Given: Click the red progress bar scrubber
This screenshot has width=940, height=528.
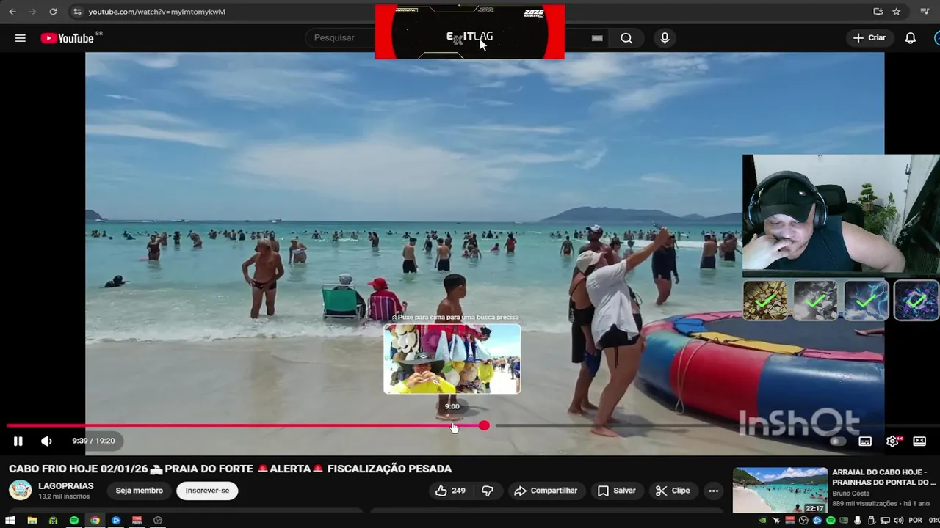Looking at the screenshot, I should [x=484, y=425].
